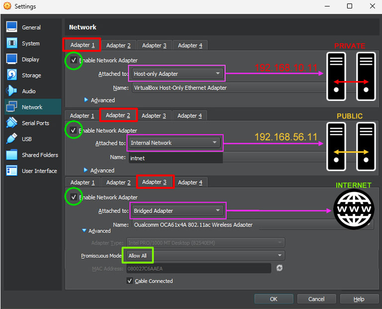
Task: Open the Serial Ports plug icon
Action: (x=11, y=123)
